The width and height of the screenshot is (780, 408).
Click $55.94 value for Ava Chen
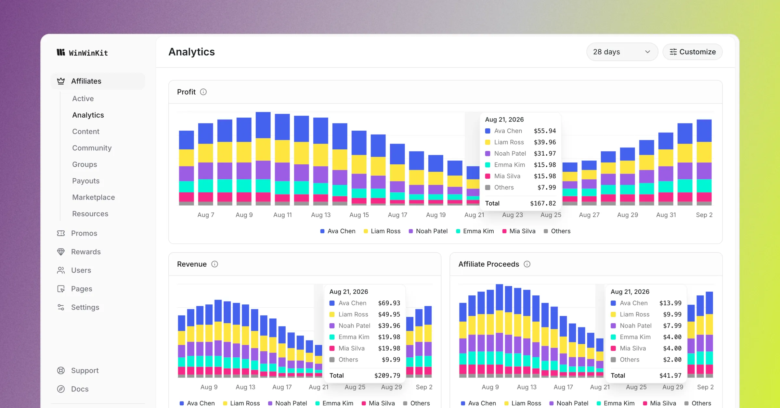point(545,131)
